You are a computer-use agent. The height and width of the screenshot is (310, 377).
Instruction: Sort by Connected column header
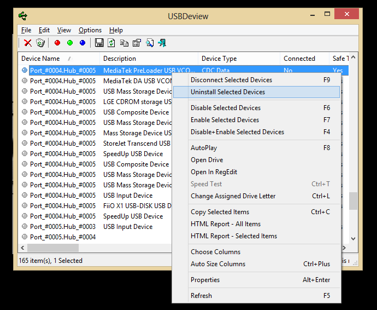304,59
